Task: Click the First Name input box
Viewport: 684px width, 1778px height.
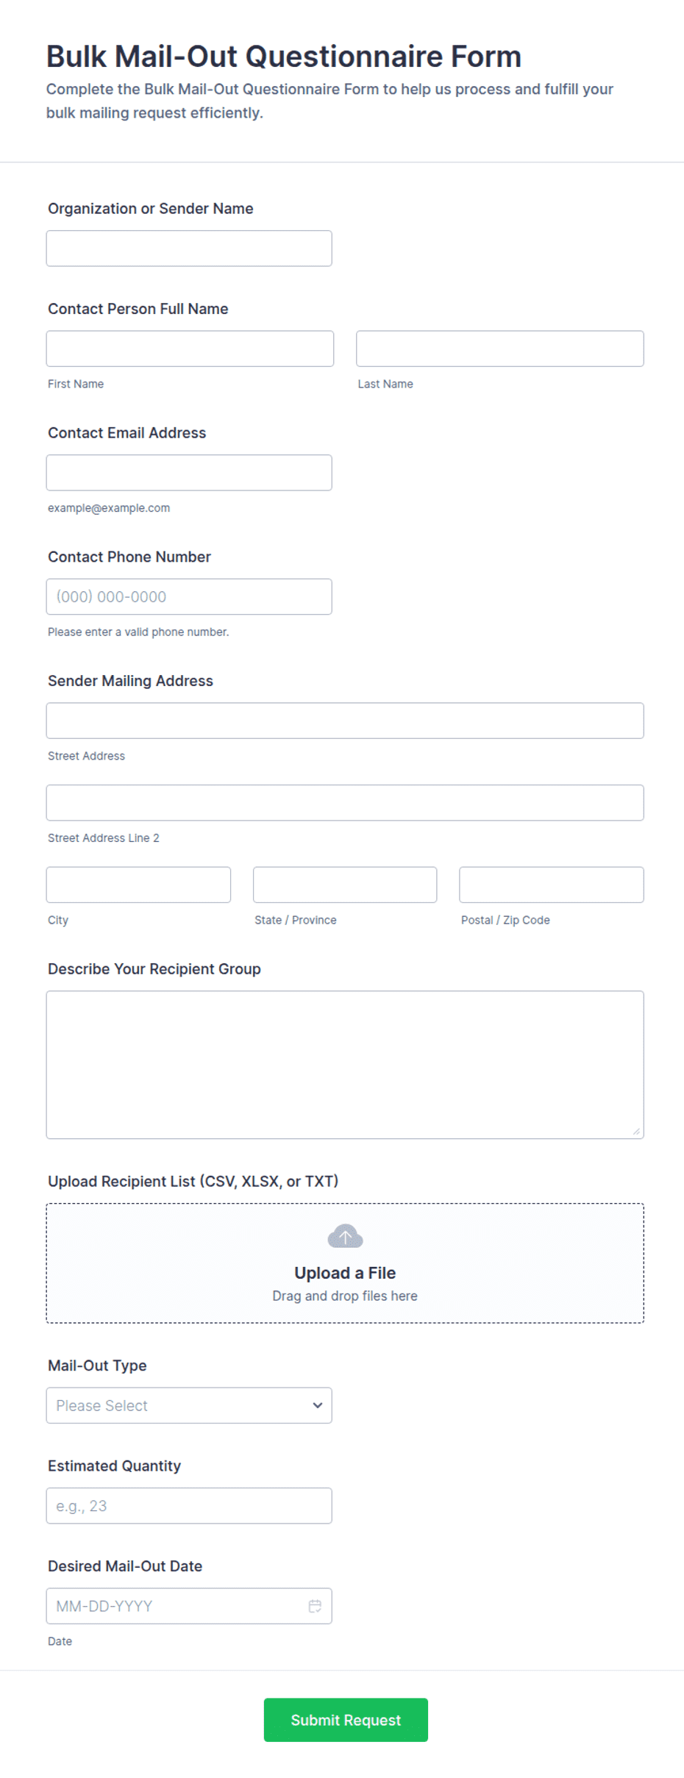Action: [x=190, y=349]
